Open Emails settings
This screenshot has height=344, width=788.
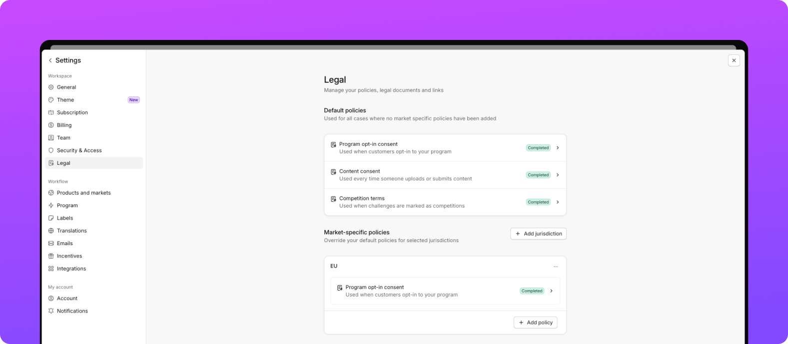point(94,243)
